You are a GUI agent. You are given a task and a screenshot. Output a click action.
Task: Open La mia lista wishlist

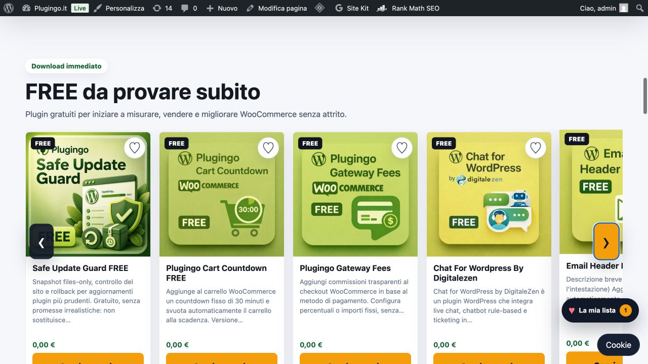pos(600,310)
